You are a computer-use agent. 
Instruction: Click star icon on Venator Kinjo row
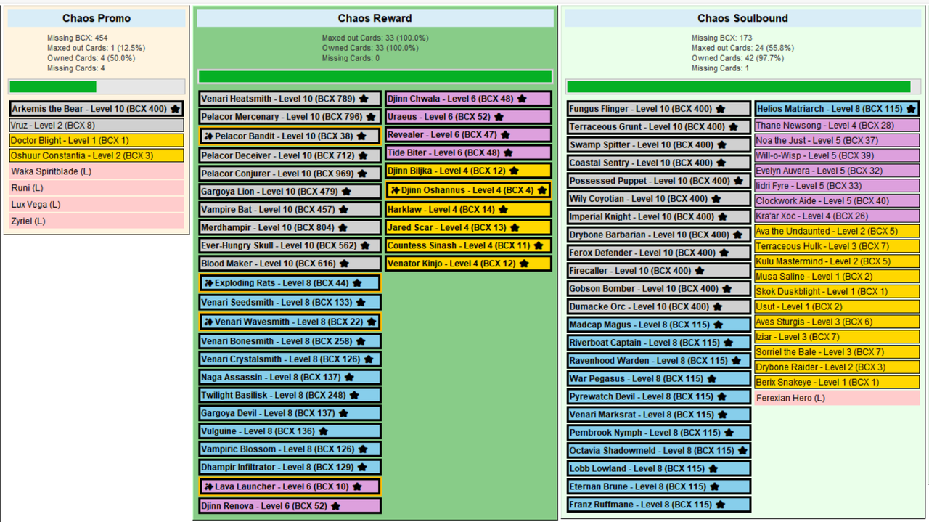(525, 264)
